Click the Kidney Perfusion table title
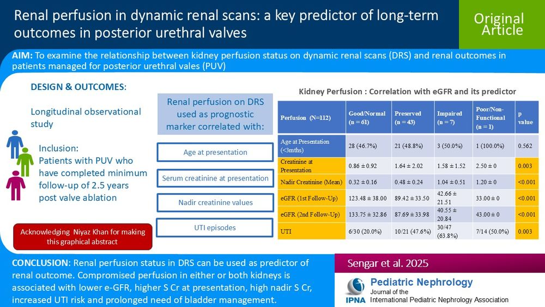The image size is (545, 307). (407, 92)
